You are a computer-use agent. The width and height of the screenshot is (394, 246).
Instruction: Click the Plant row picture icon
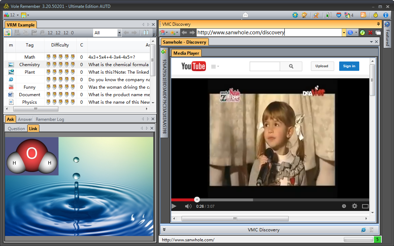coord(11,72)
